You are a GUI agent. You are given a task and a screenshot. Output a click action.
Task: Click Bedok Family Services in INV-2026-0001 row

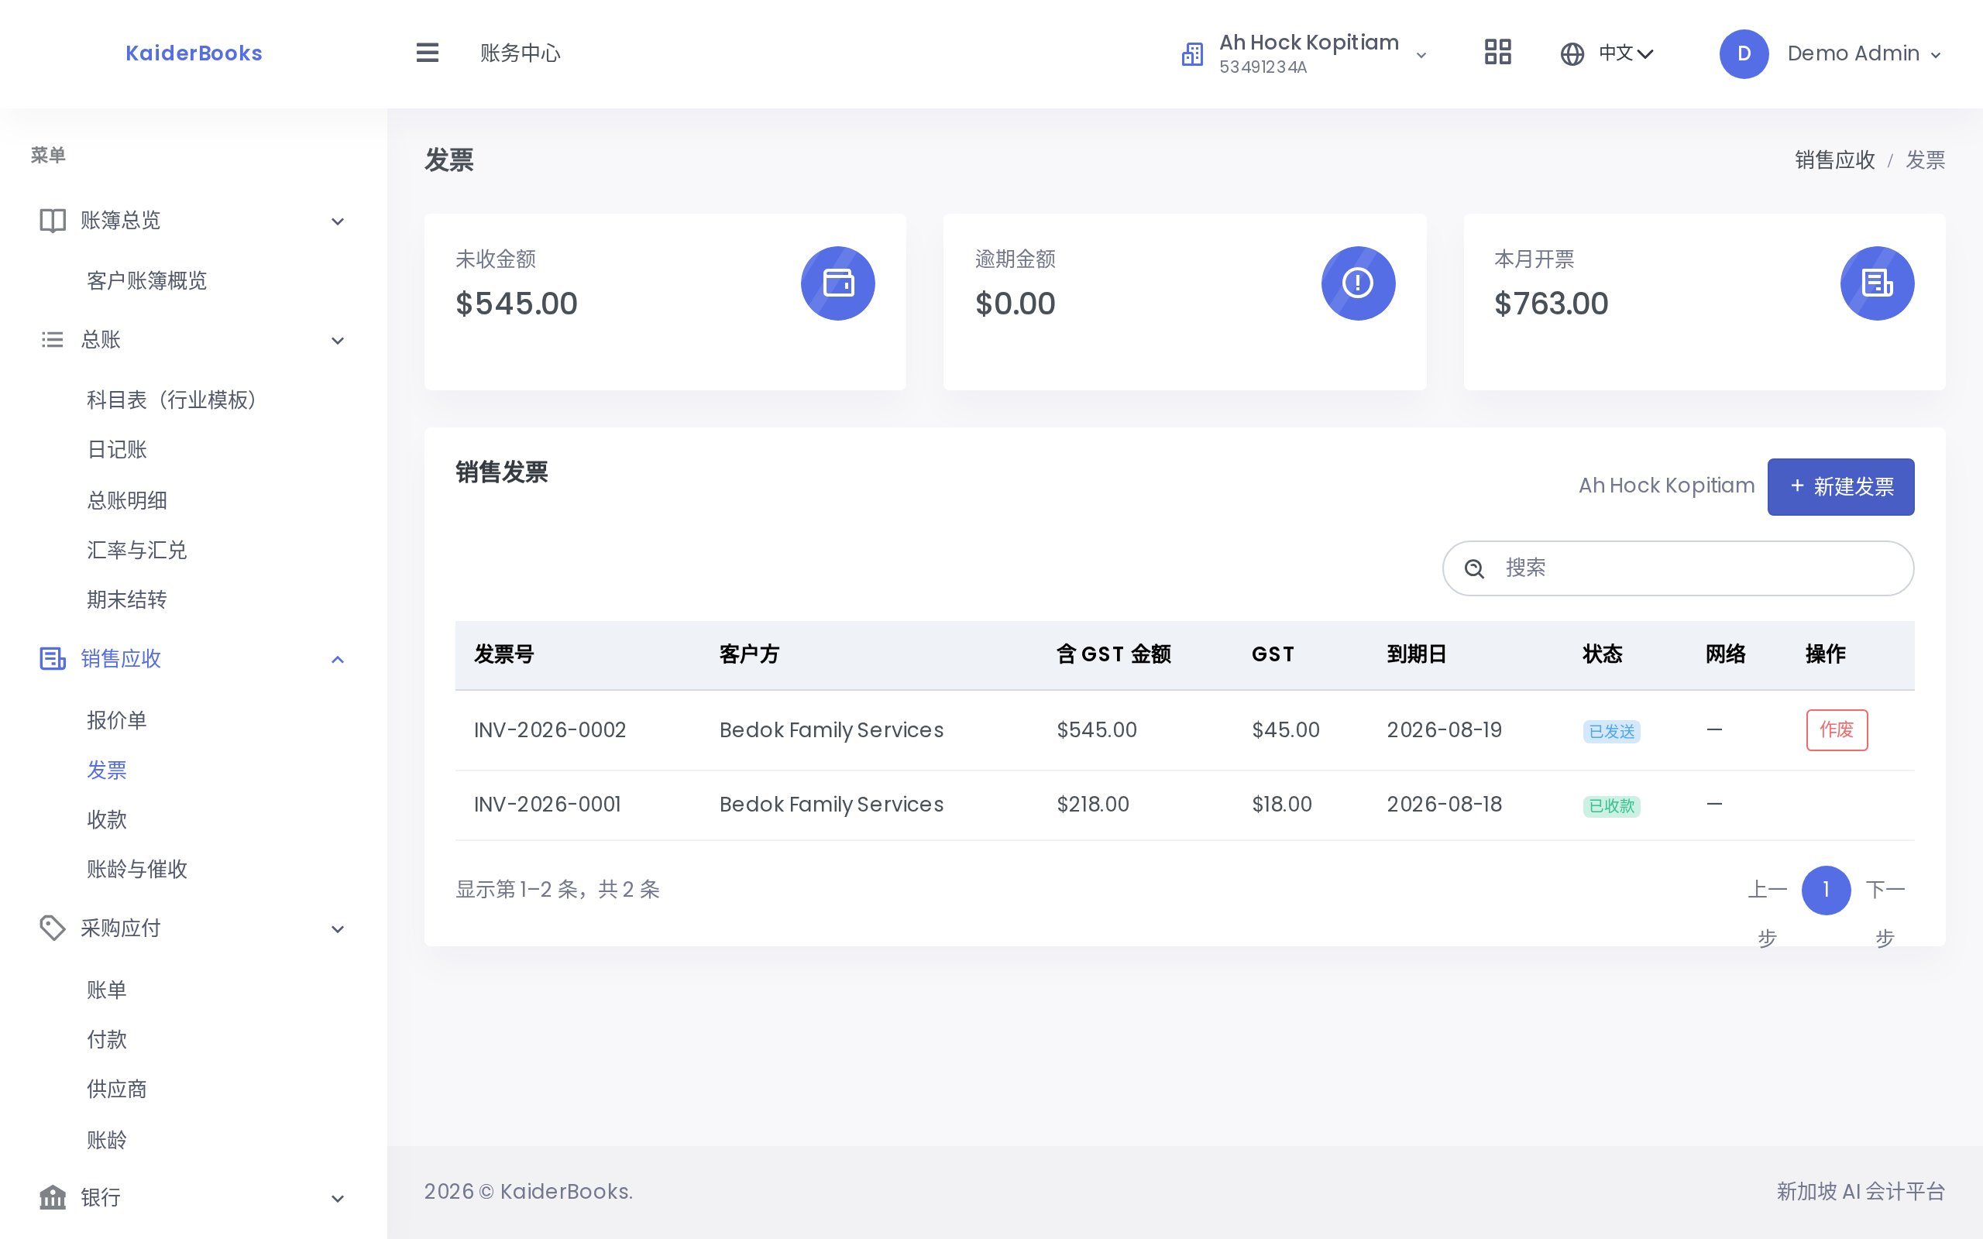click(x=831, y=805)
